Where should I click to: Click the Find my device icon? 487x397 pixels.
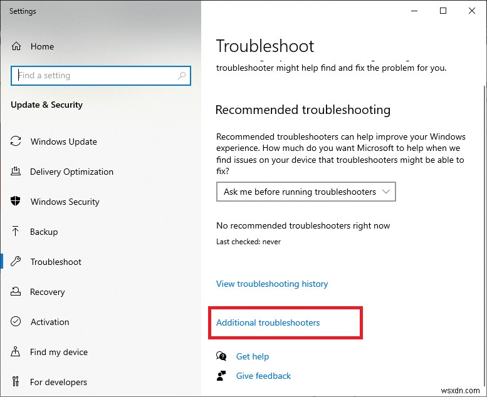(x=16, y=352)
